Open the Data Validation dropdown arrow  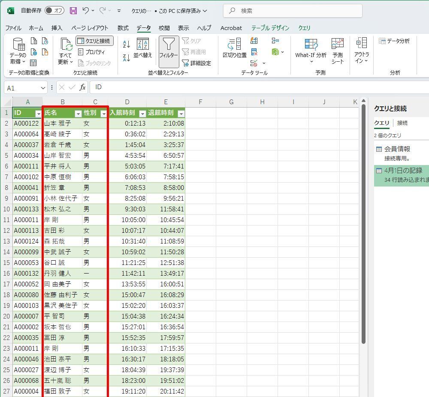point(264,63)
